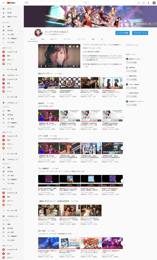Show next videos in ステージLIVE row
This screenshot has width=157, height=260.
coord(123,148)
